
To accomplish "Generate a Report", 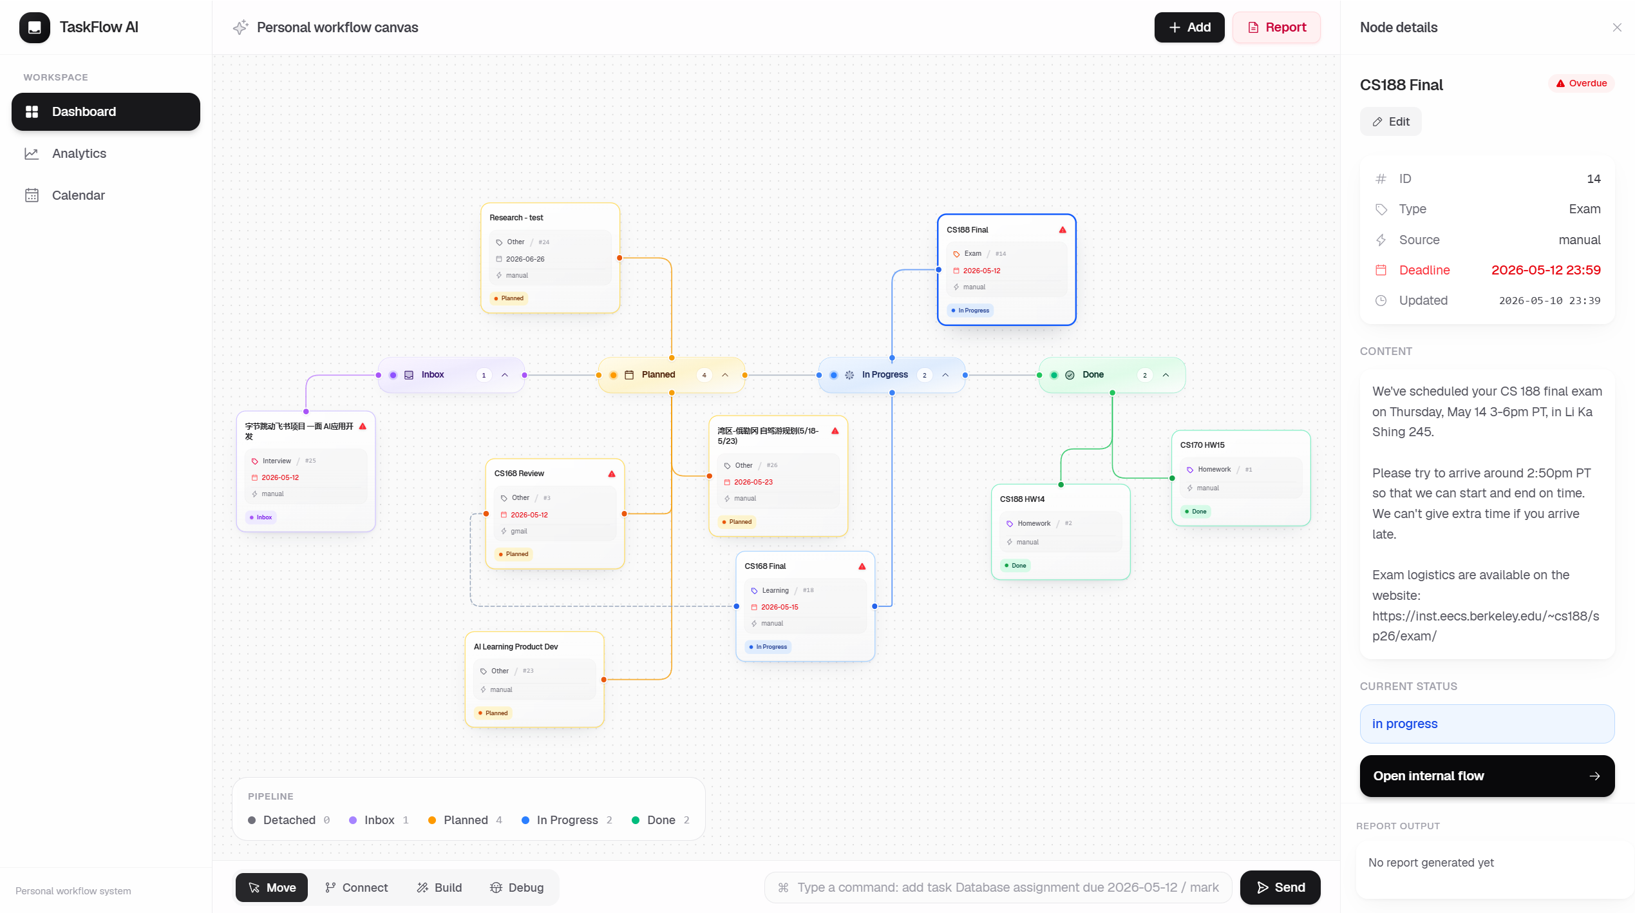I will tap(1276, 27).
